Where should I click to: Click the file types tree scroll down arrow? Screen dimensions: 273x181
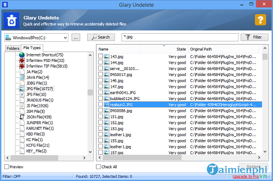(x=90, y=152)
